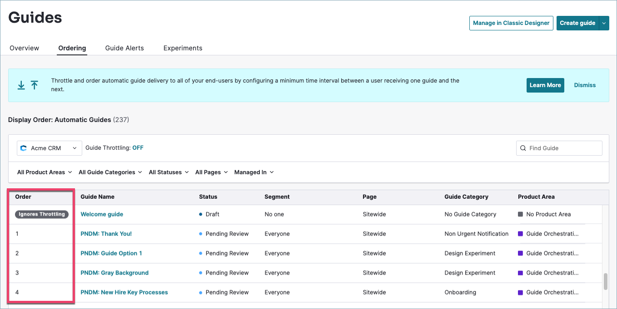The image size is (617, 309).
Task: Click the Draft status of Welcome guide
Action: tap(209, 214)
